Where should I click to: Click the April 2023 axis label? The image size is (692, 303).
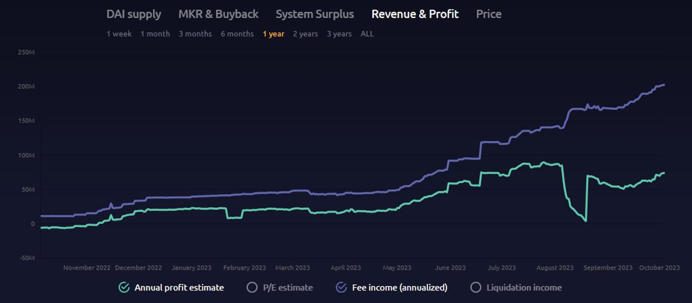[x=346, y=268]
